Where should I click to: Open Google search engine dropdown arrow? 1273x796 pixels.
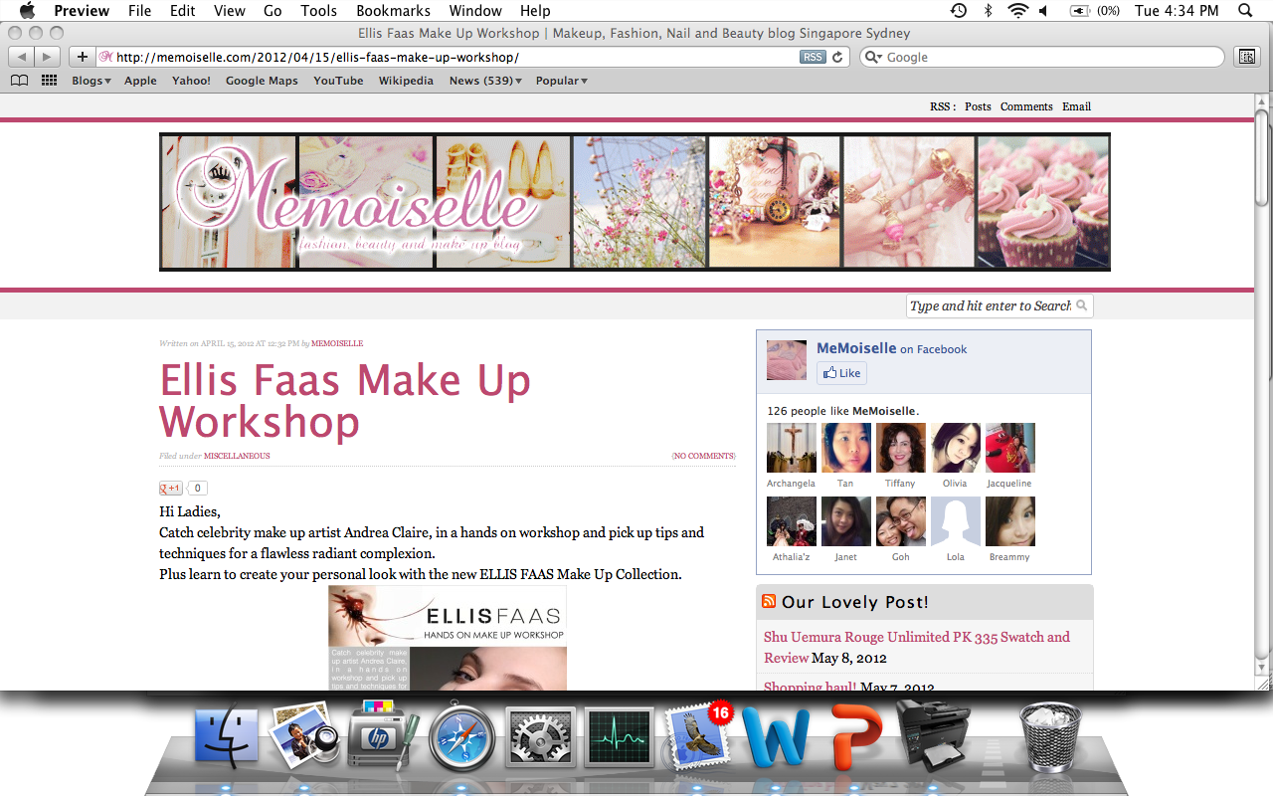pyautogui.click(x=873, y=57)
